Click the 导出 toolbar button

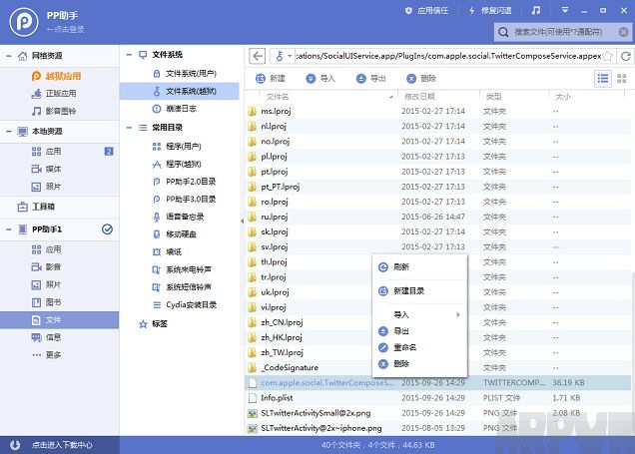pyautogui.click(x=371, y=79)
